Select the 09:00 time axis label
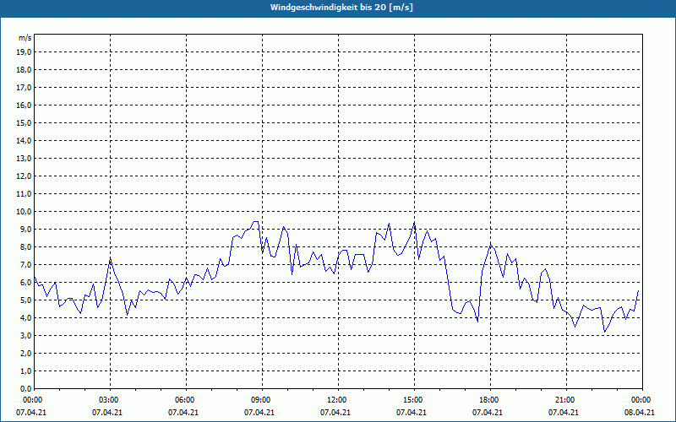Screen dimensions: 676x422 pos(262,400)
